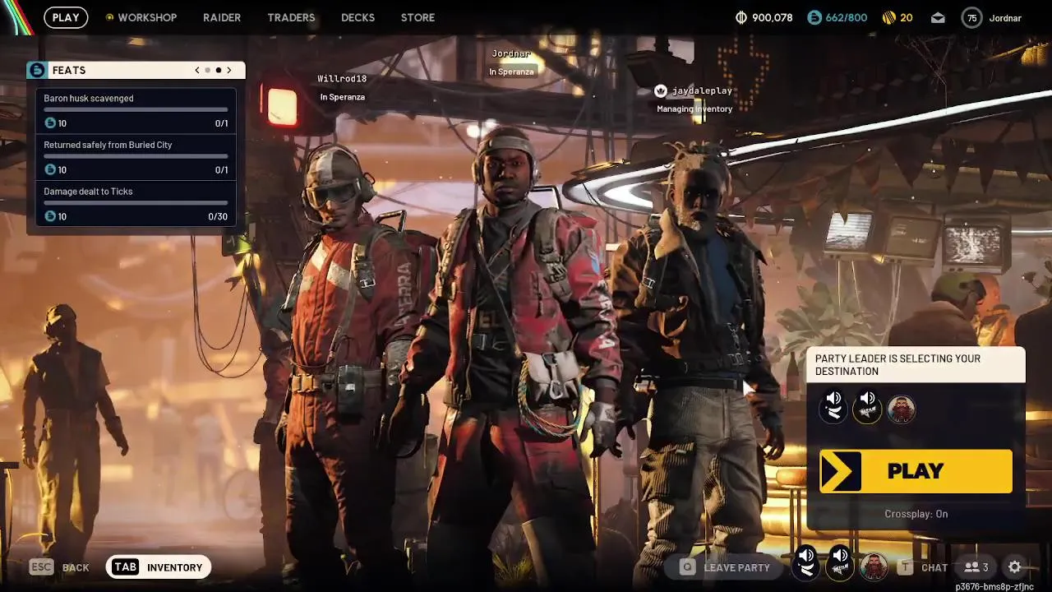The height and width of the screenshot is (592, 1052).
Task: Select the Play tab in the top navigation
Action: point(66,17)
